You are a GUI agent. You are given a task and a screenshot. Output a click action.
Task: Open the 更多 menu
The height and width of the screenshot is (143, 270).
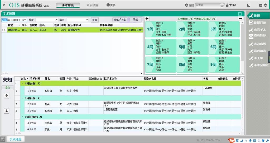tap(111, 5)
